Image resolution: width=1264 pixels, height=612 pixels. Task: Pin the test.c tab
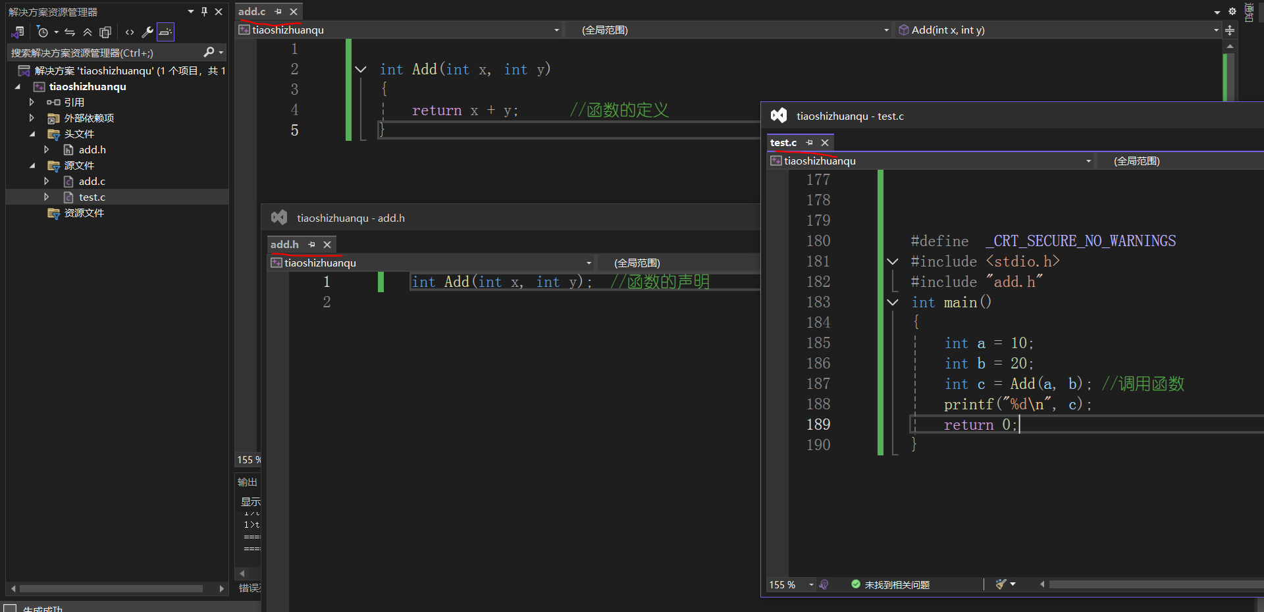pos(810,143)
